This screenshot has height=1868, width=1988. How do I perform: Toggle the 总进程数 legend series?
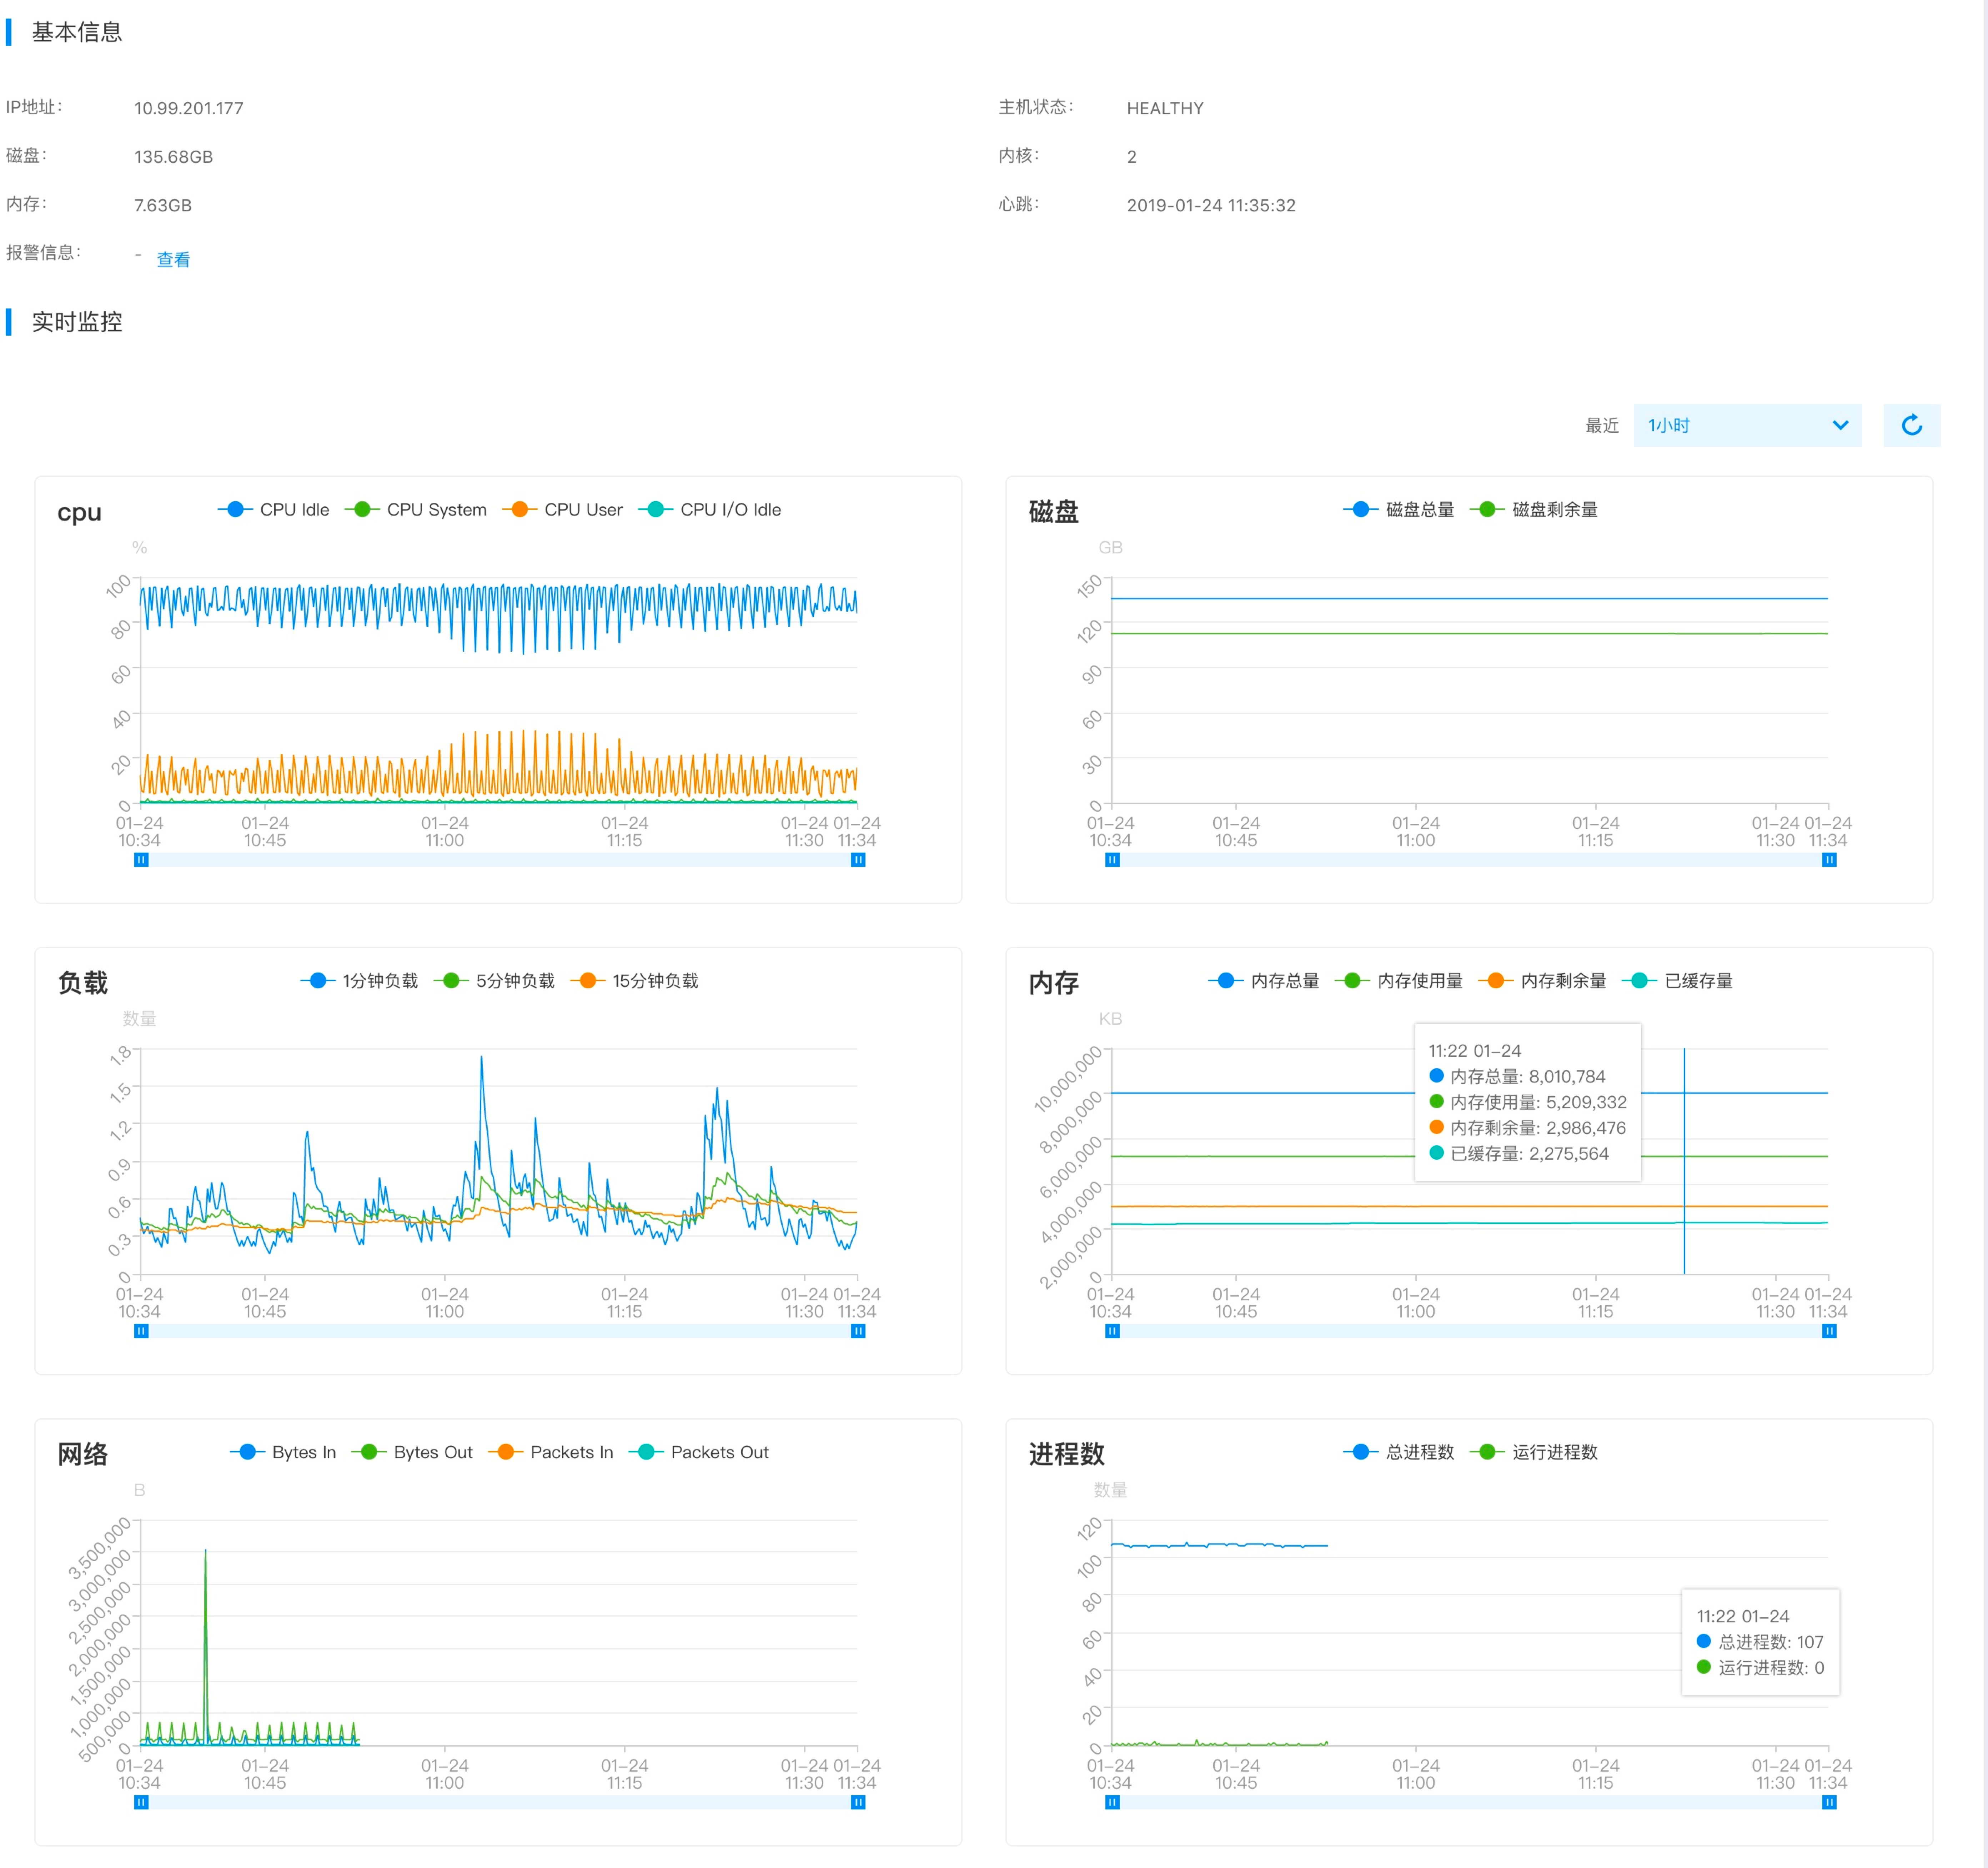click(x=1399, y=1452)
